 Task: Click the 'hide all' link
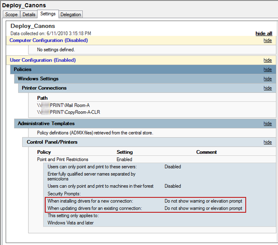point(264,33)
